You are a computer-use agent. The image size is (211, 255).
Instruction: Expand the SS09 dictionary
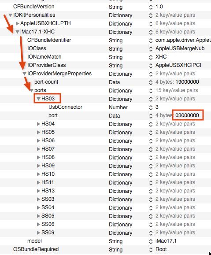38,233
